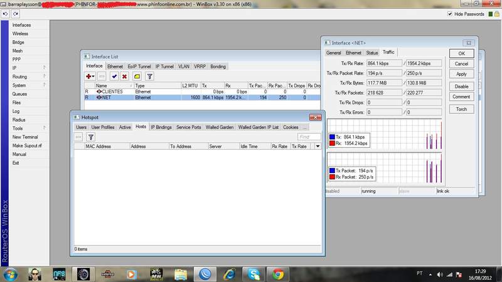Click the Tx/Rx Rate 864.1 kbps field
This screenshot has height=282, width=502.
point(384,63)
